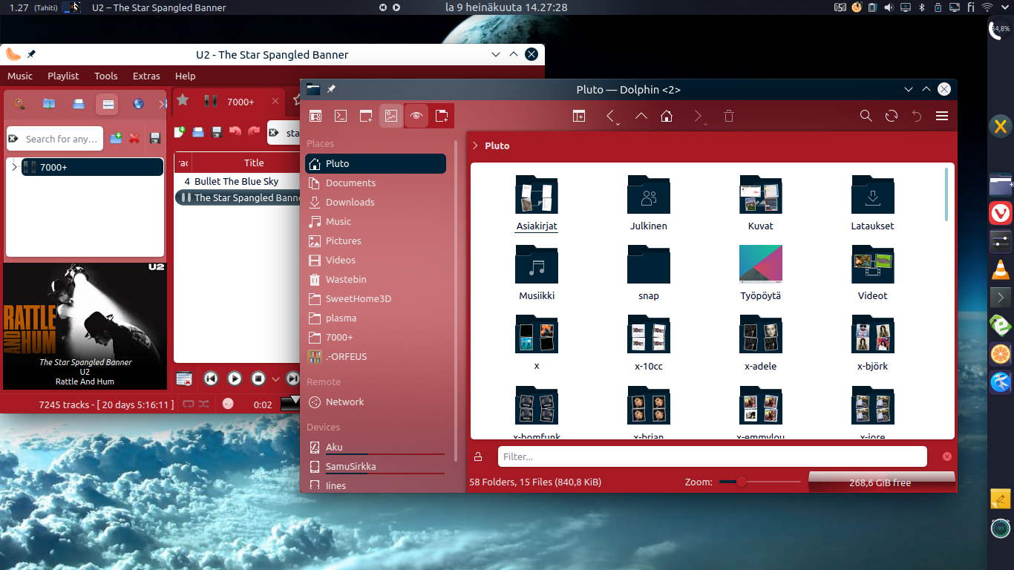The width and height of the screenshot is (1014, 570).
Task: Click the Places panel icon in Dolphin toolbar
Action: [x=315, y=116]
